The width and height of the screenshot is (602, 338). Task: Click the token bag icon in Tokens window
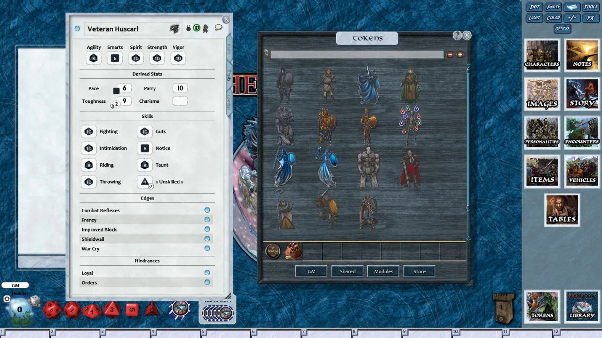click(x=293, y=252)
